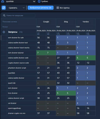Click the search queries input field
The width and height of the screenshot is (100, 119).
point(19,15)
